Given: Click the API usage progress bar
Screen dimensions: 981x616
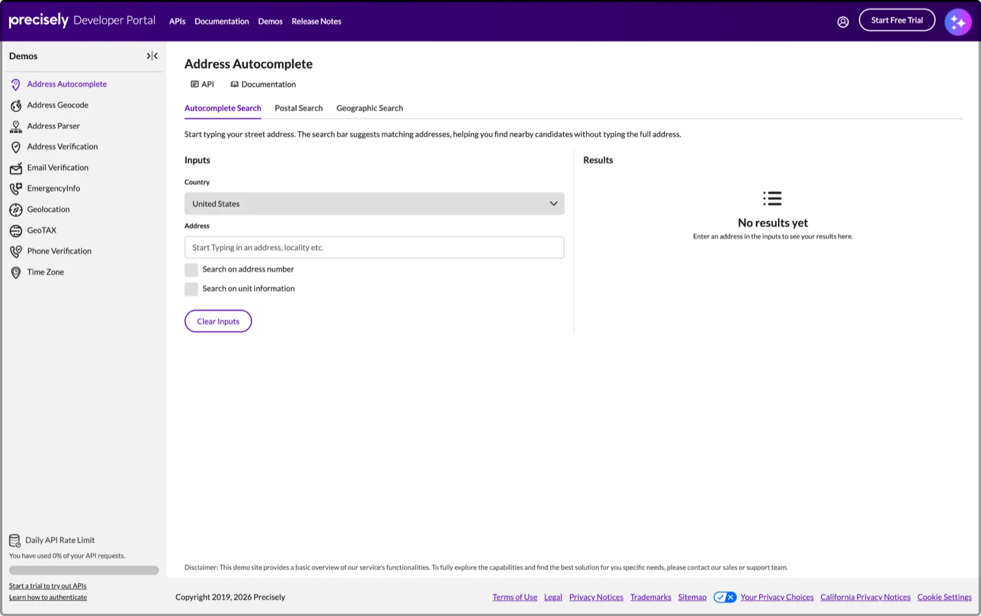Looking at the screenshot, I should 84,570.
